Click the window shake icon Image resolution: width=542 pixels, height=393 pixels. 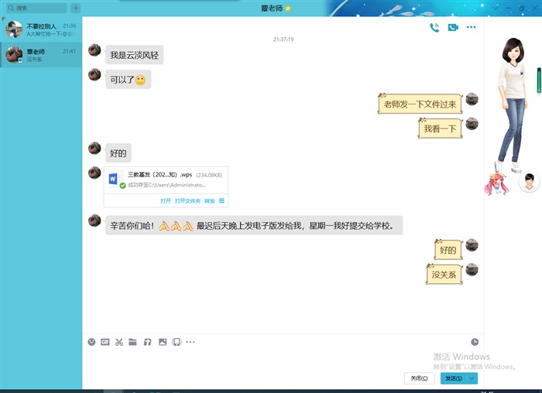(x=176, y=342)
